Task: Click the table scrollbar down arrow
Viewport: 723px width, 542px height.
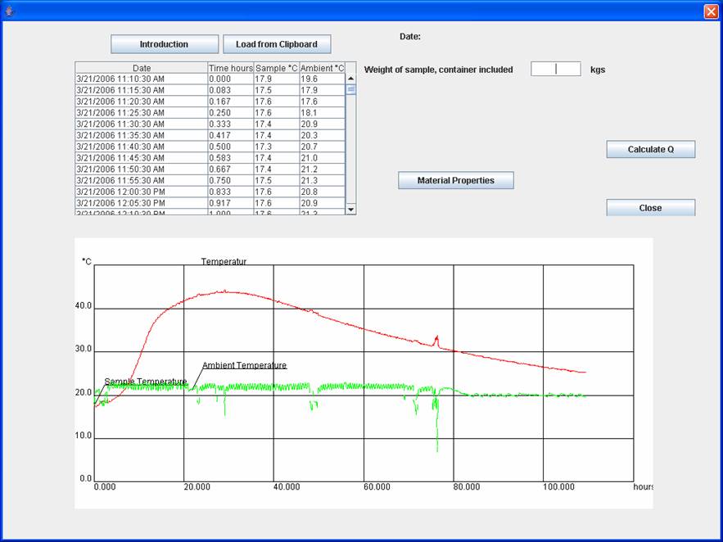Action: pyautogui.click(x=351, y=210)
